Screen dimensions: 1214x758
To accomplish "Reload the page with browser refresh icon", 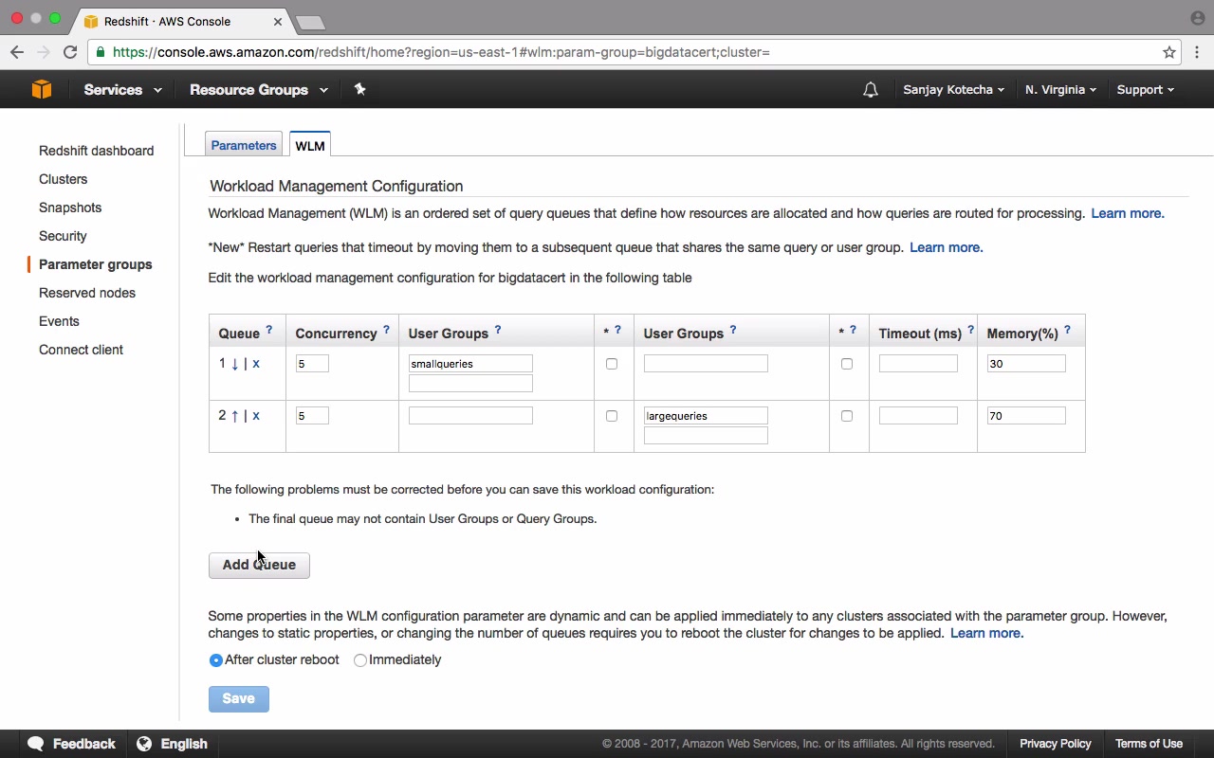I will (70, 52).
